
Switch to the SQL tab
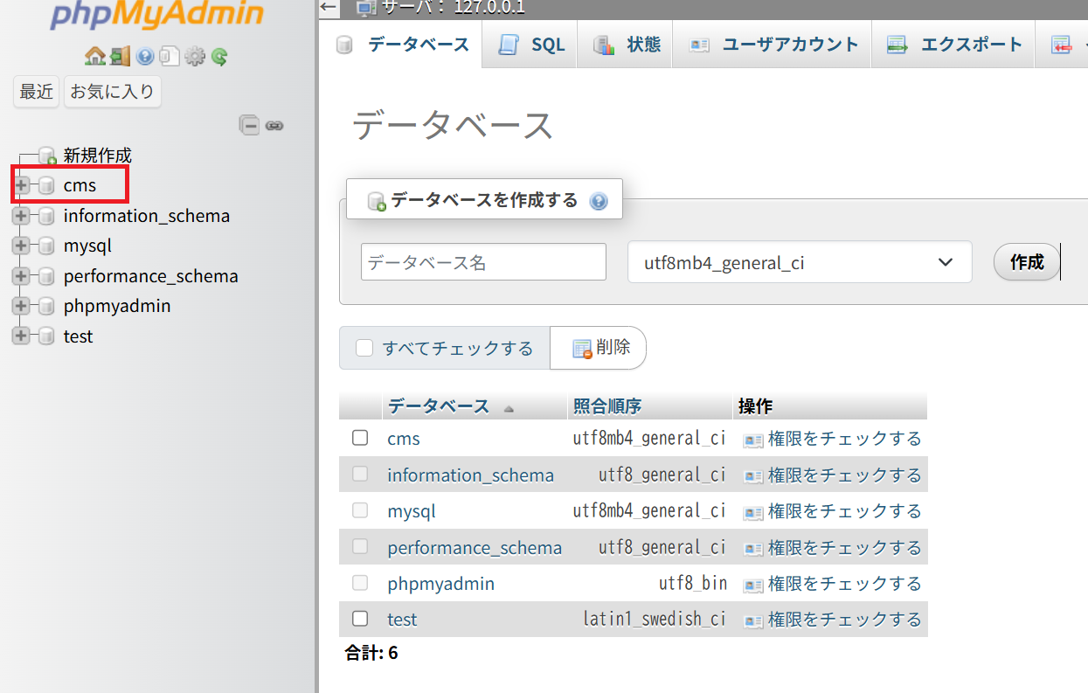pyautogui.click(x=532, y=45)
